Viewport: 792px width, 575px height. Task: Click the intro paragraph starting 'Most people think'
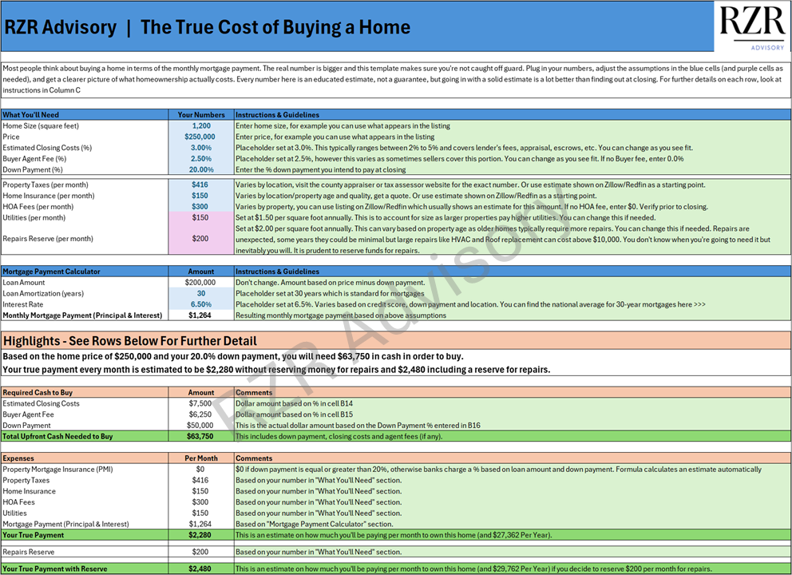point(395,79)
